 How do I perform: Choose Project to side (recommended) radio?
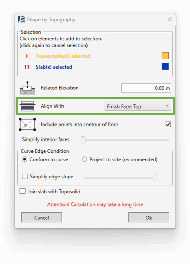84,159
